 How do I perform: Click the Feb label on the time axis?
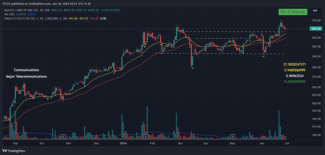pyautogui.click(x=152, y=143)
